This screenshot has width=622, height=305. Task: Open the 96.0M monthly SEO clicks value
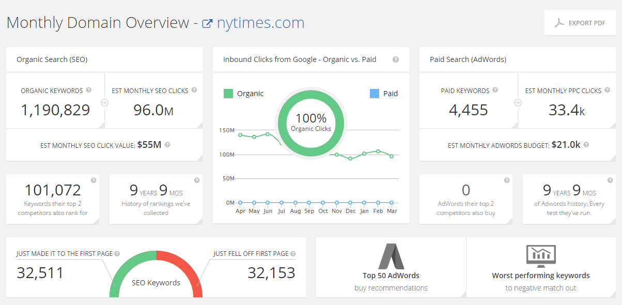[x=153, y=110]
